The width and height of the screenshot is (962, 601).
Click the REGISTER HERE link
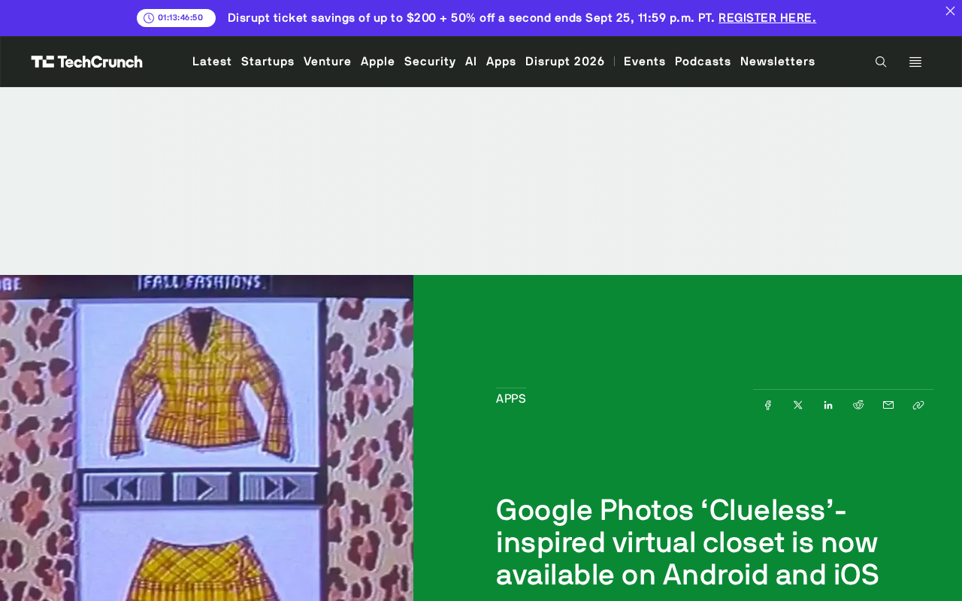point(767,18)
